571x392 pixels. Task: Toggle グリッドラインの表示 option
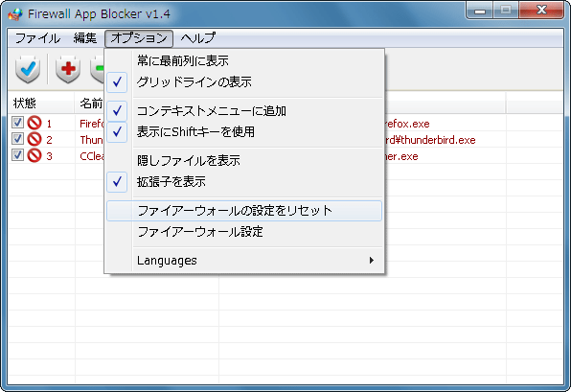point(244,82)
